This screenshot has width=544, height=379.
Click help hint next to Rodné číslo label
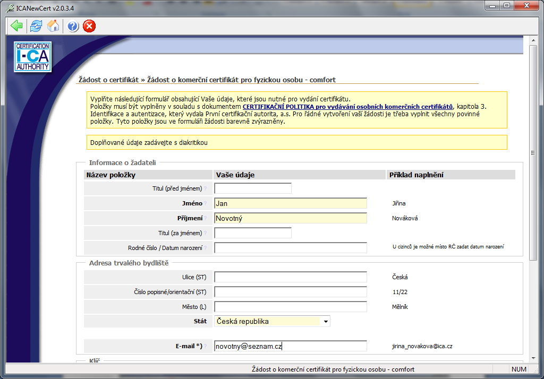(206, 248)
